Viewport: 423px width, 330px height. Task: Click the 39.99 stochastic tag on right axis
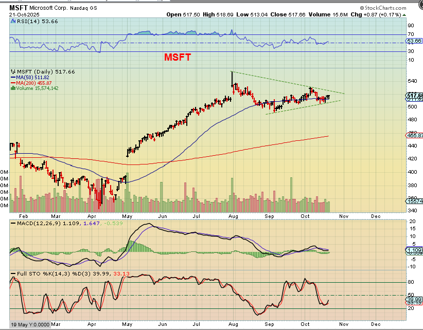point(414,300)
